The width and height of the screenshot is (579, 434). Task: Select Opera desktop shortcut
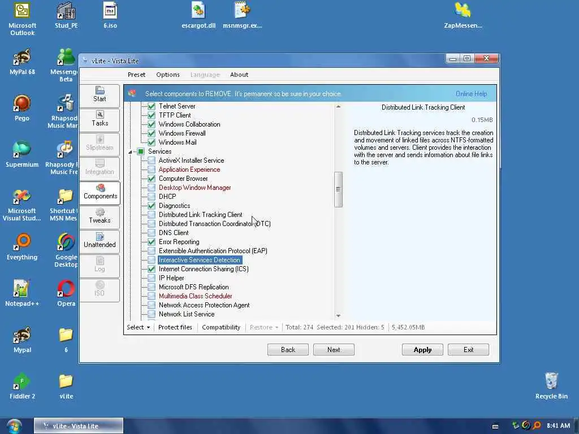(66, 293)
